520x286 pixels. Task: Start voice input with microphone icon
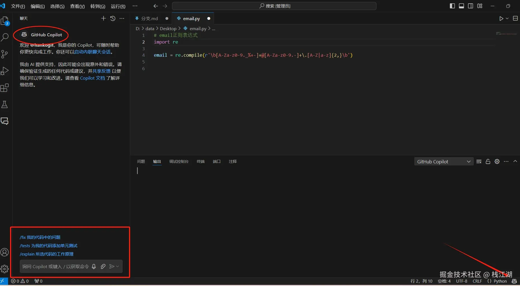tap(94, 266)
